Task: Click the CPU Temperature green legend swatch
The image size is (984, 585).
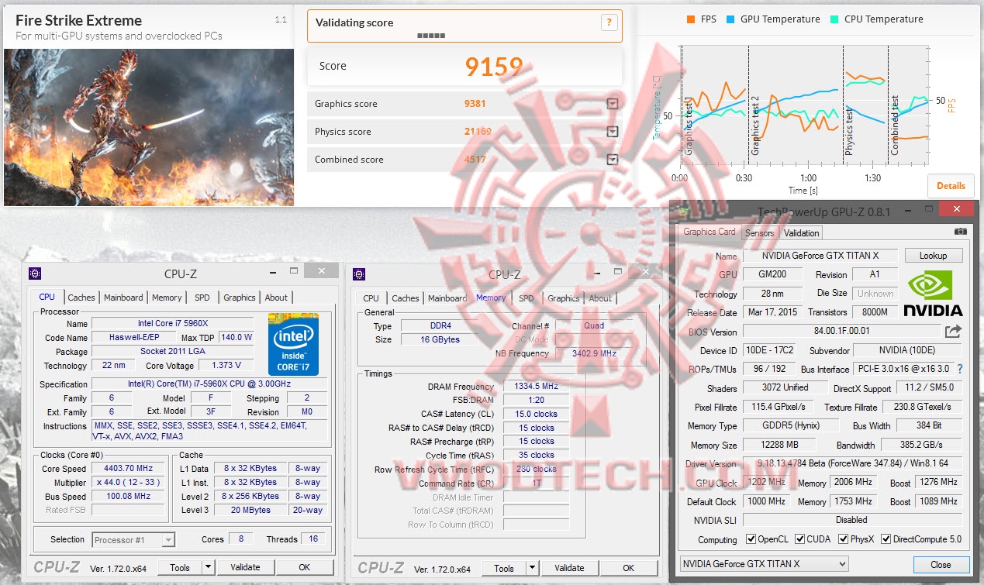Action: 835,19
